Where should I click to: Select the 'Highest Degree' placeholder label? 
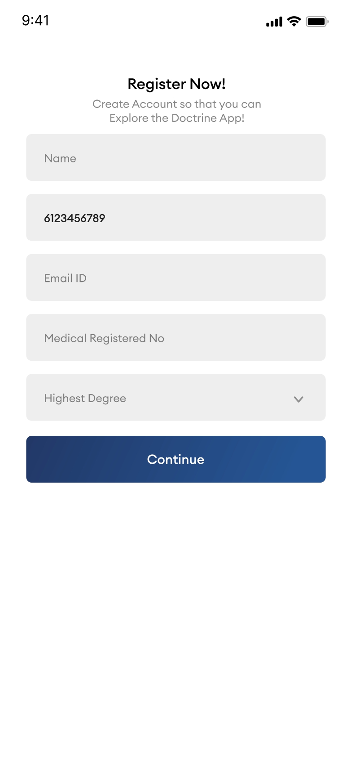85,398
